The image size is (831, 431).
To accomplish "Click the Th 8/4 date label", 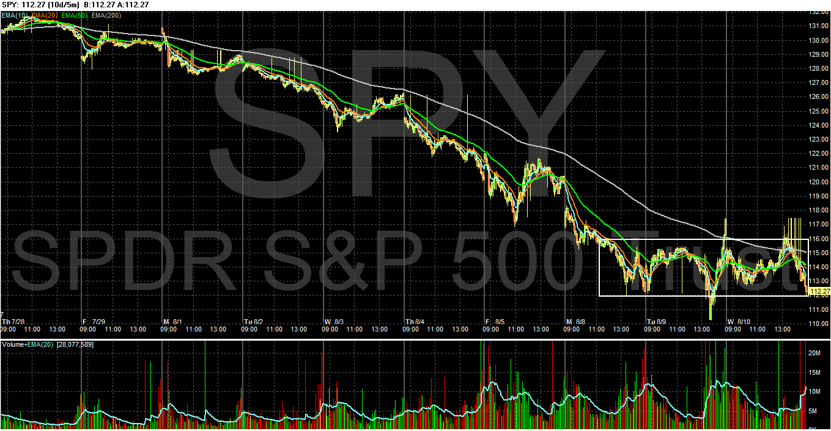I will tap(415, 322).
